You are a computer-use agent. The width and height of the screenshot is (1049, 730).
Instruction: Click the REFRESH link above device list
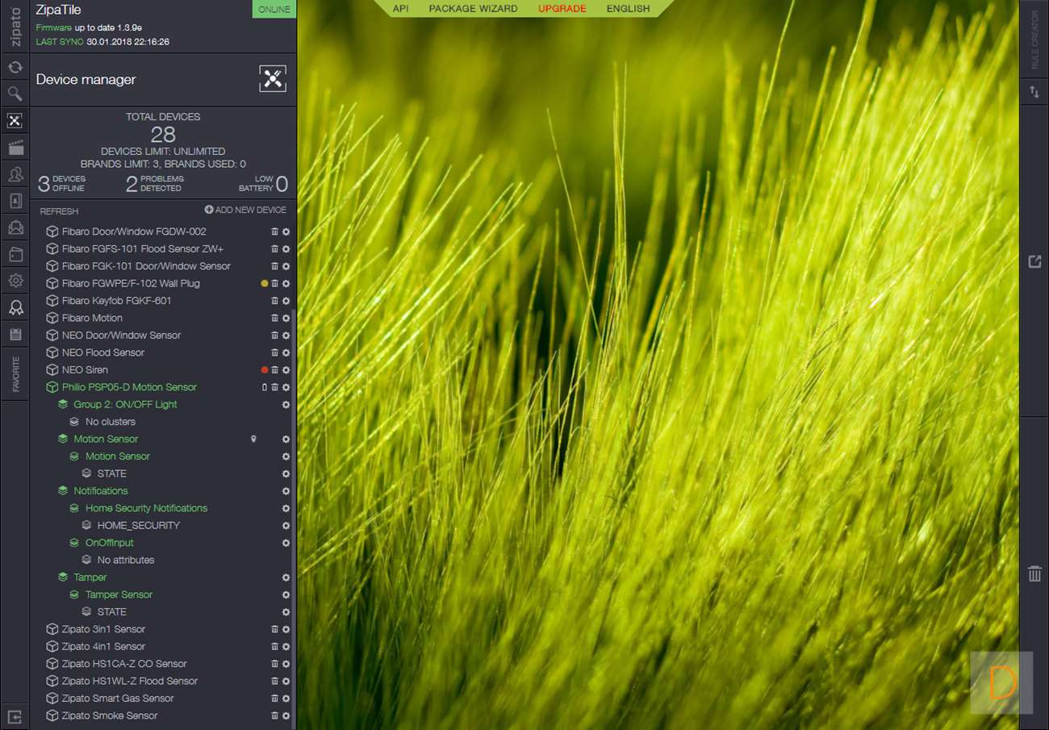tap(59, 211)
